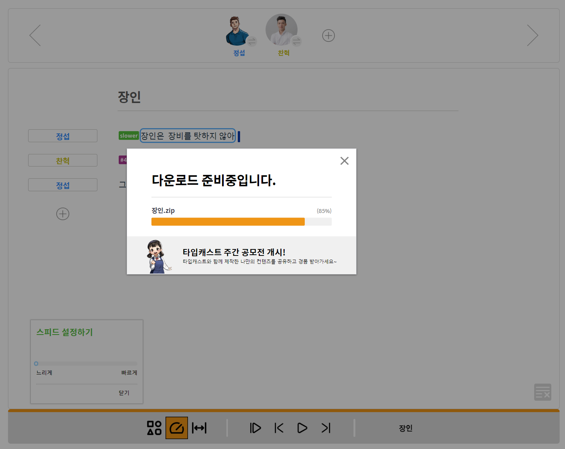Click the (85%) progress text
Image resolution: width=565 pixels, height=449 pixels.
324,211
